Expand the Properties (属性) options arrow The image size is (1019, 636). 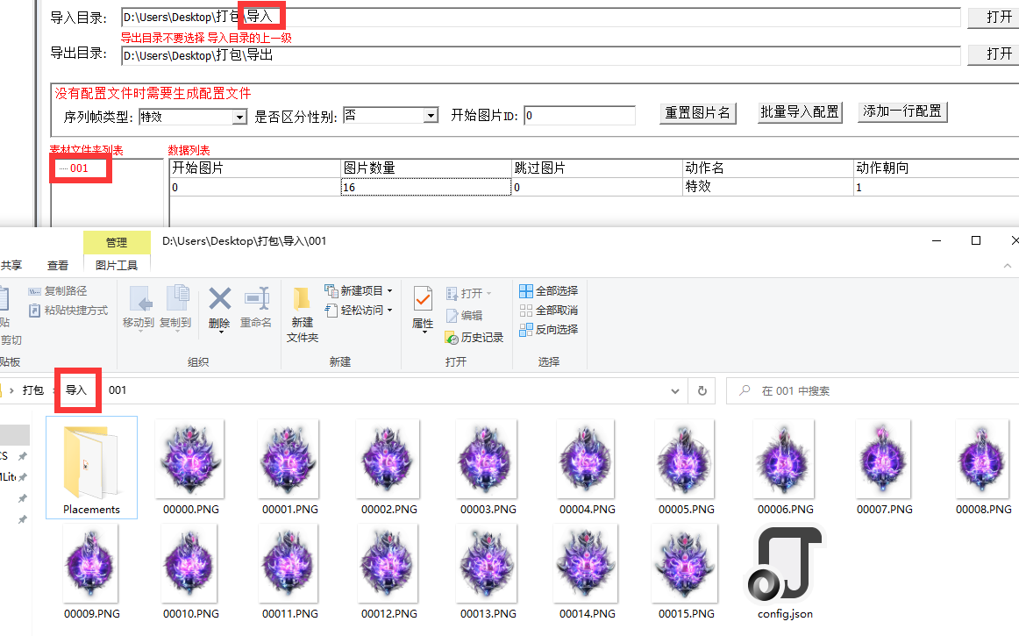(x=424, y=332)
